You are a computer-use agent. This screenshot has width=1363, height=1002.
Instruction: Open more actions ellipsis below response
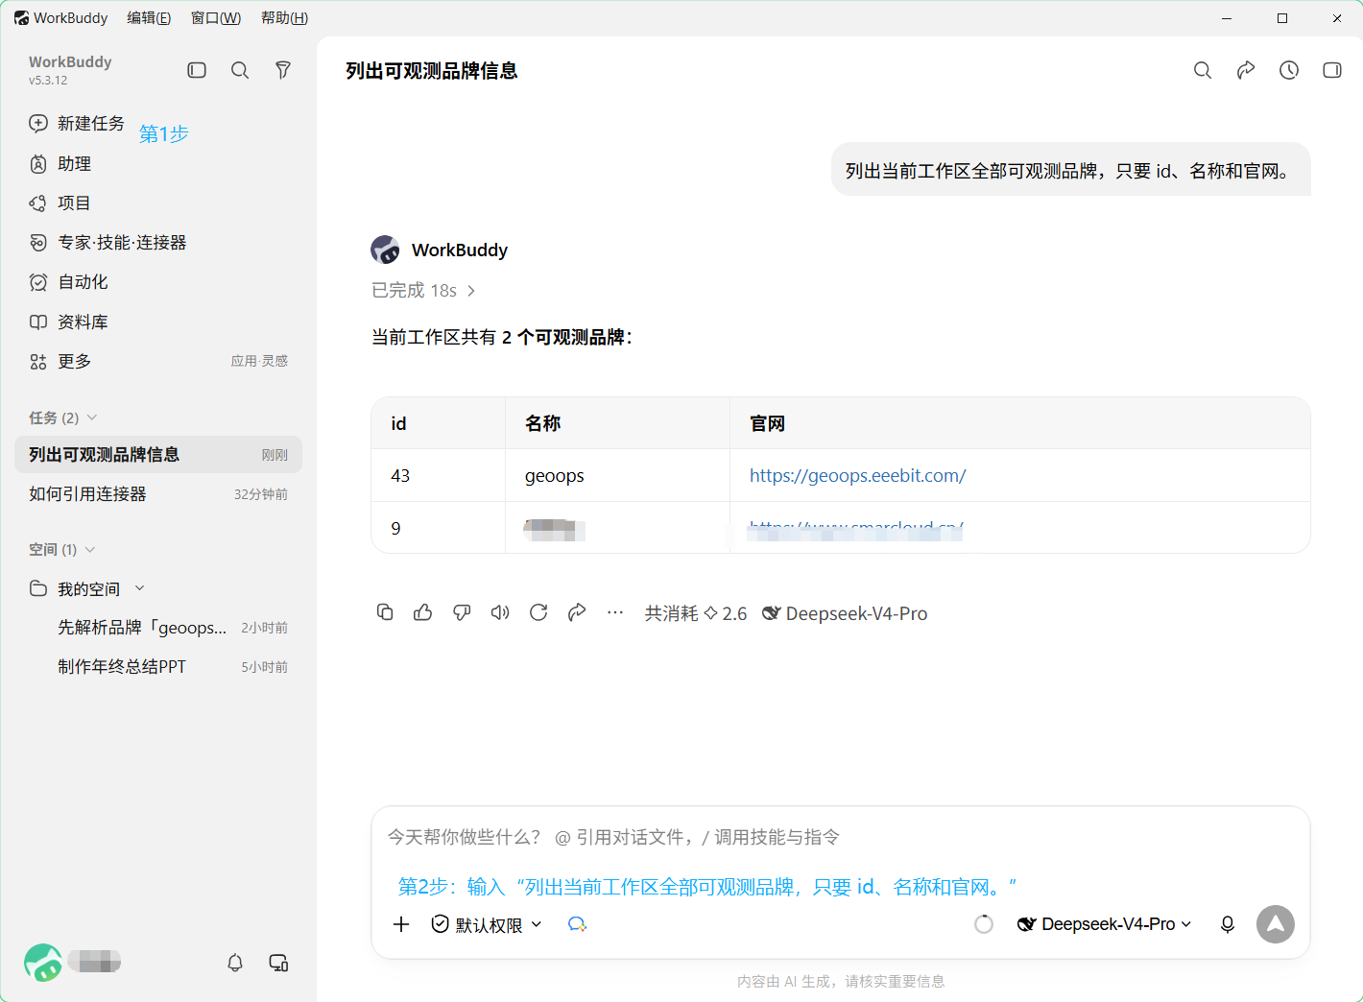615,612
